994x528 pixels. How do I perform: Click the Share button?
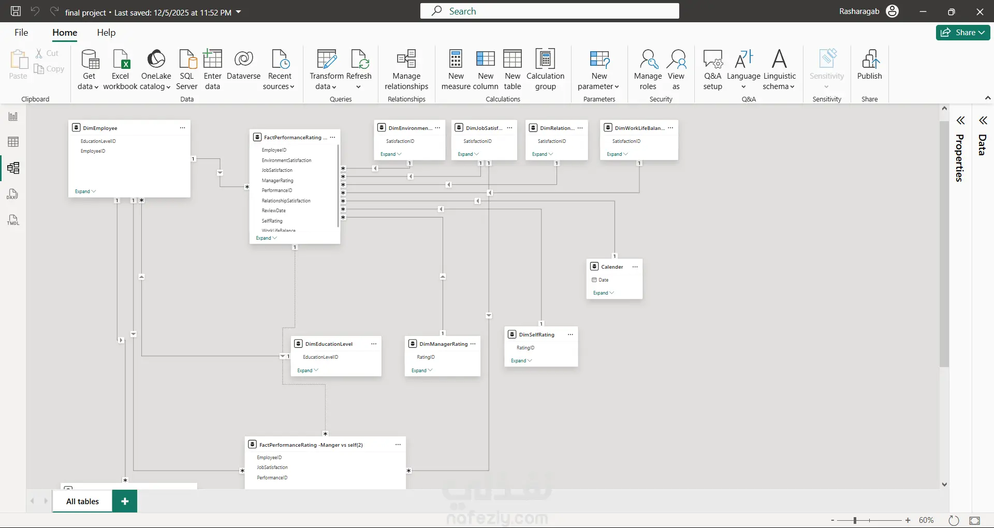(963, 32)
